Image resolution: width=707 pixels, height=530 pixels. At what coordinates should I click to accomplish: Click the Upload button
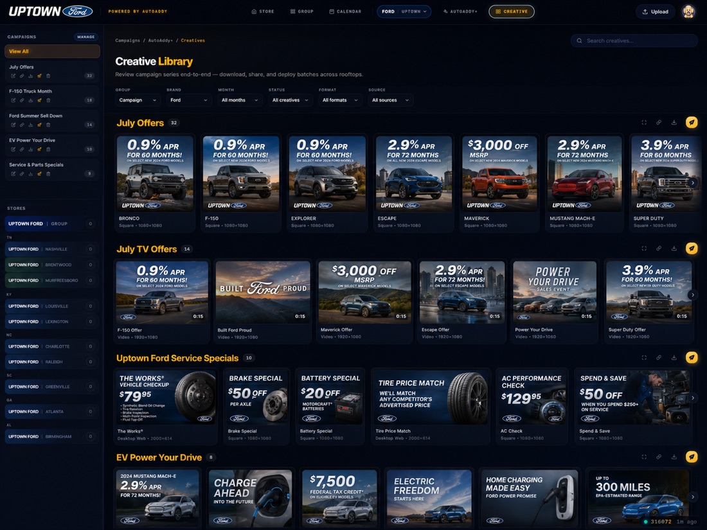point(655,12)
